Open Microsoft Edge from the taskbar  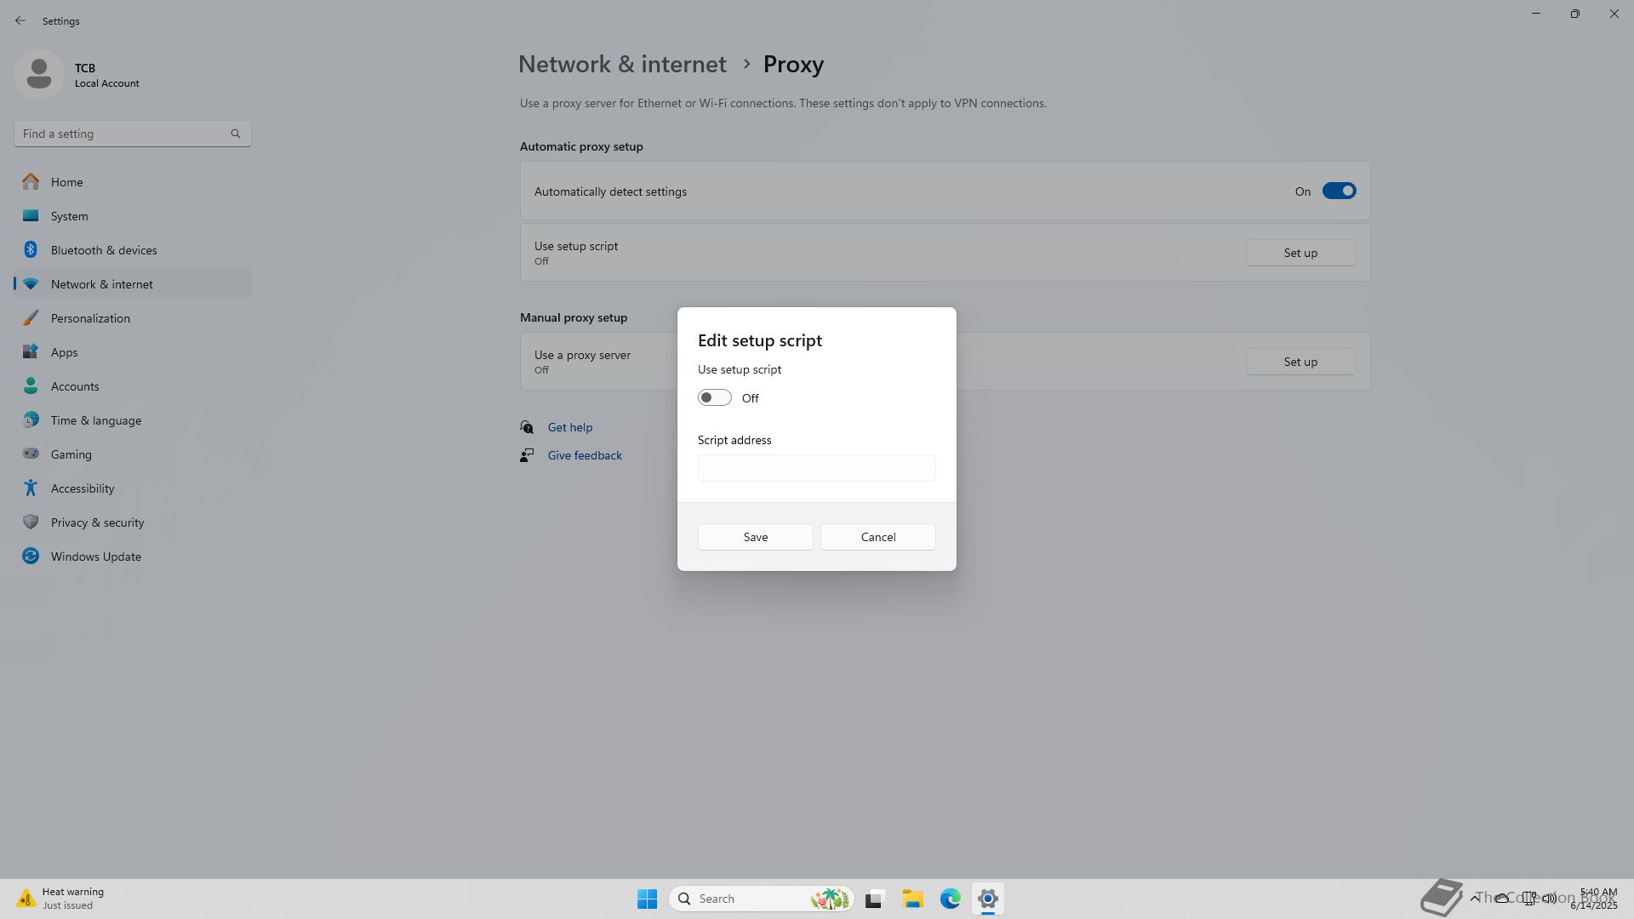point(950,899)
